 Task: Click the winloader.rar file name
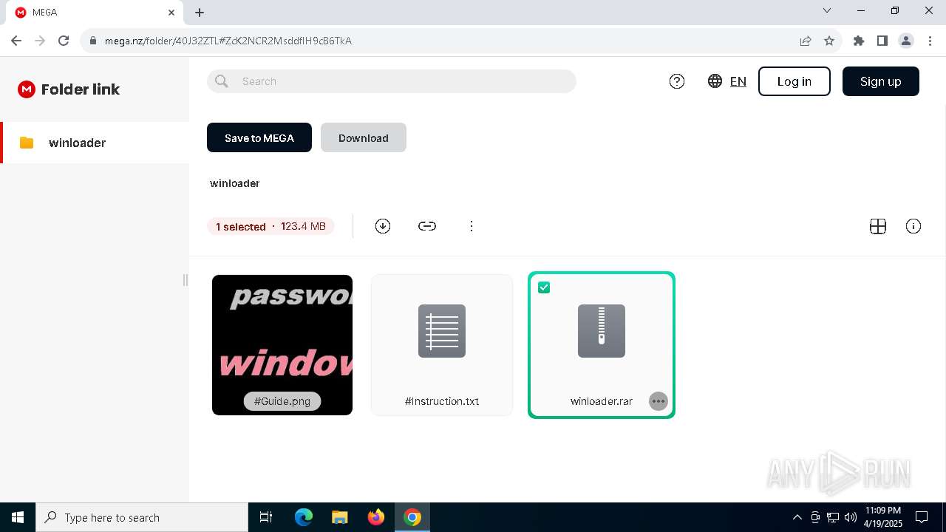[x=602, y=401]
